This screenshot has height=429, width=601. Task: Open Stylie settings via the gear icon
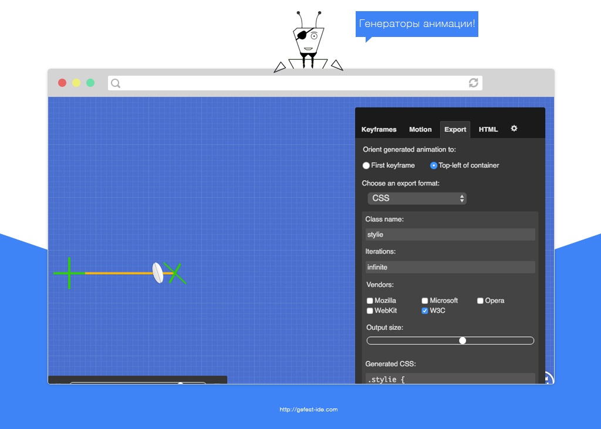point(514,128)
